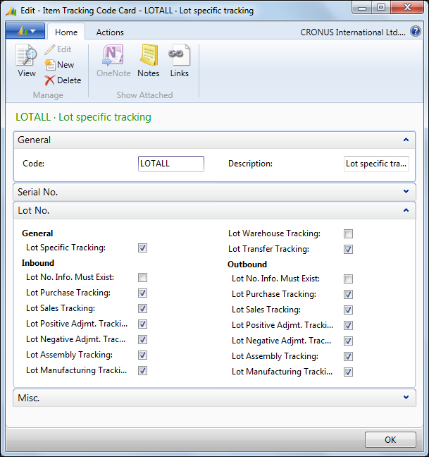Toggle Inbound Lot Positive Adjmt. Tracking checkbox
Image resolution: width=429 pixels, height=457 pixels.
pos(142,324)
